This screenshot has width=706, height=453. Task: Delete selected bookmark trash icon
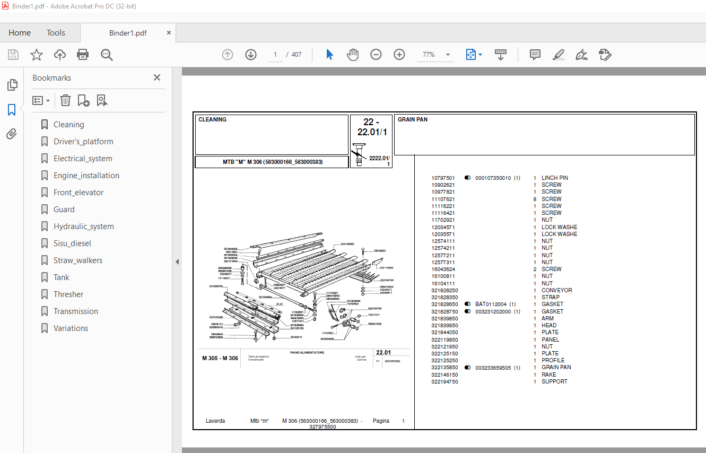coord(65,100)
